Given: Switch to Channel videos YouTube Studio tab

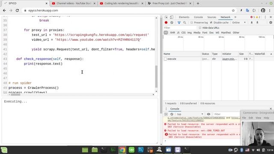Looking at the screenshot, I should (x=74, y=3).
